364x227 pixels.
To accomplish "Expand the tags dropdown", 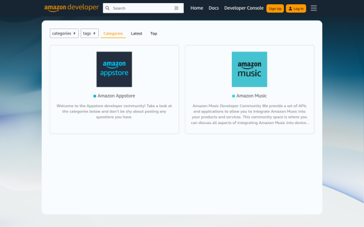I will point(90,33).
